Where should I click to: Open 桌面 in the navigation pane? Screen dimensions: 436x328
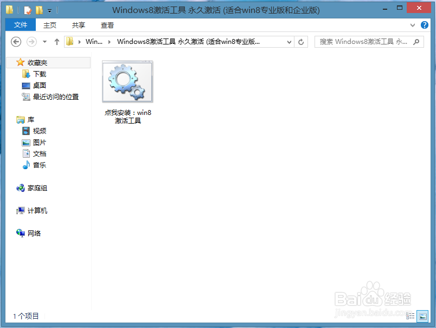[40, 85]
